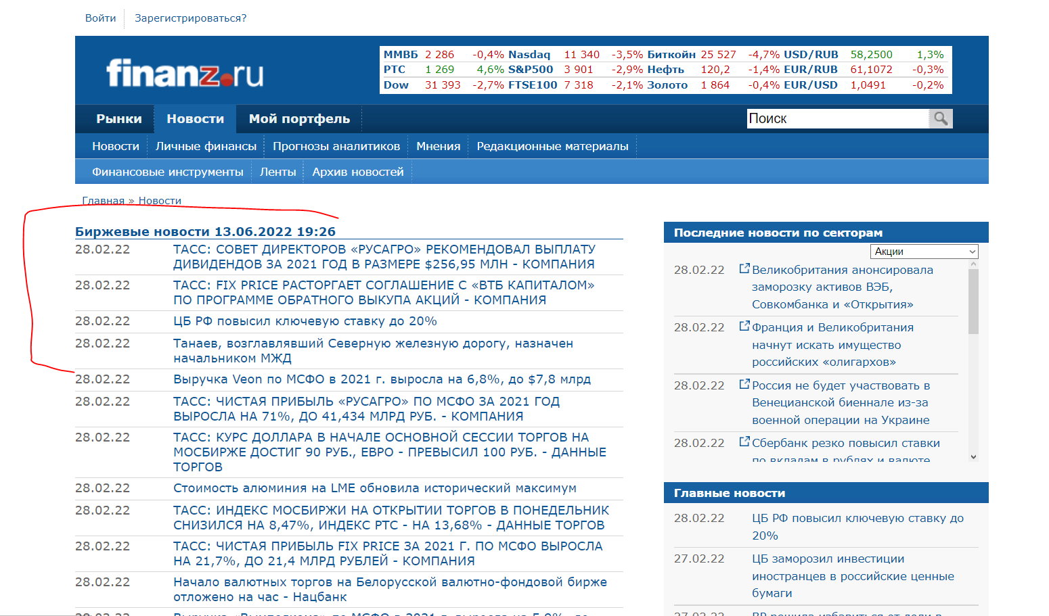Open ЦБ заморозил инвестиции иностранцев article
Image resolution: width=1049 pixels, height=616 pixels.
(853, 576)
